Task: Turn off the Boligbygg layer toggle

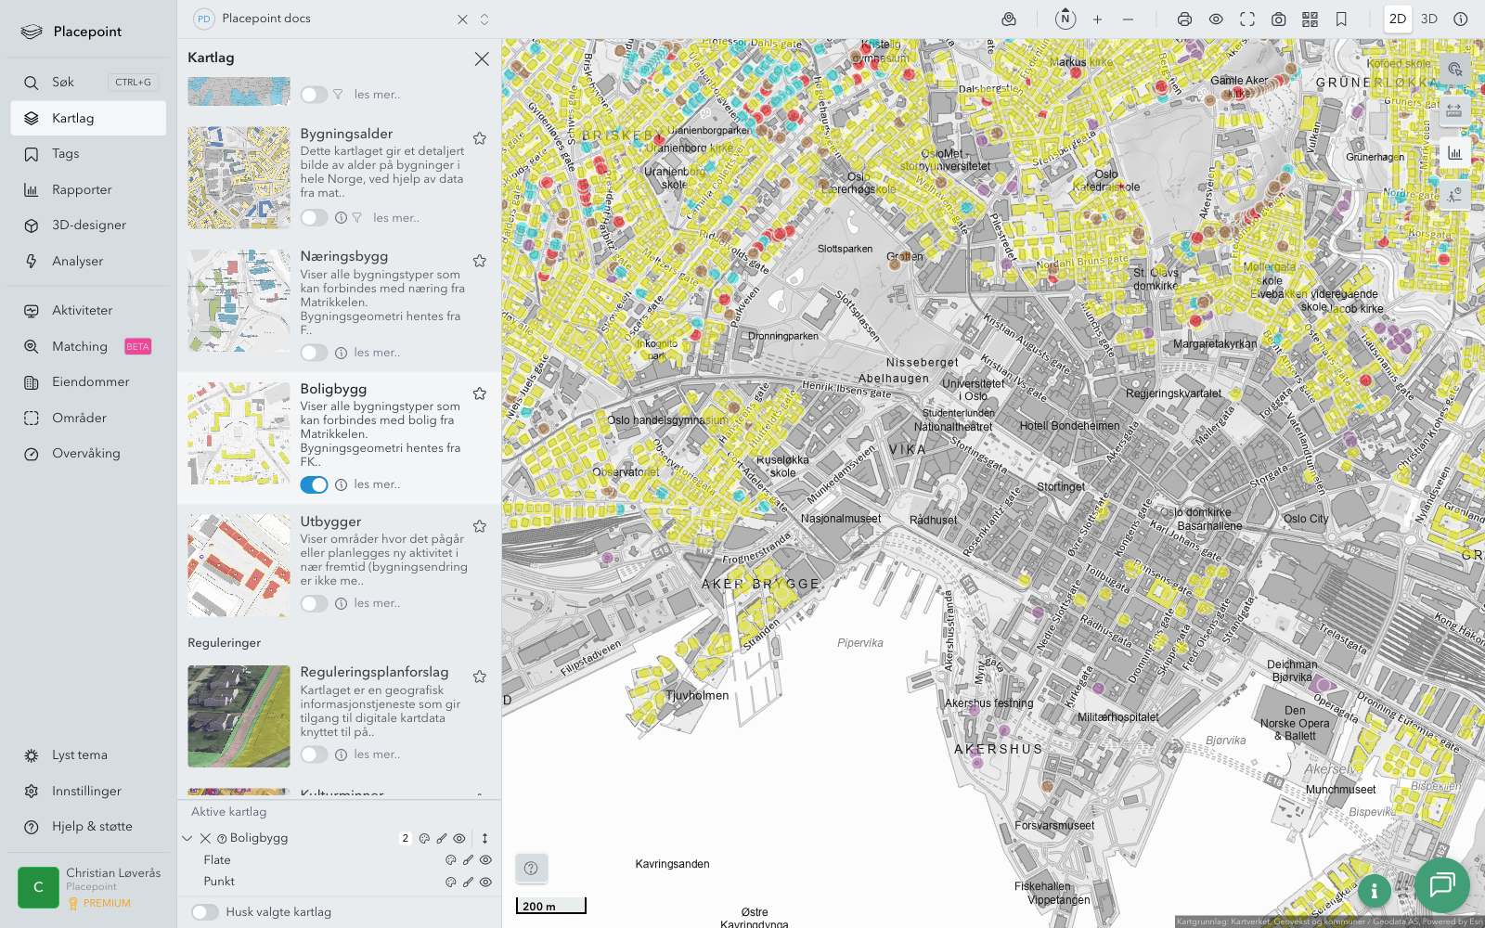Action: coord(314,484)
